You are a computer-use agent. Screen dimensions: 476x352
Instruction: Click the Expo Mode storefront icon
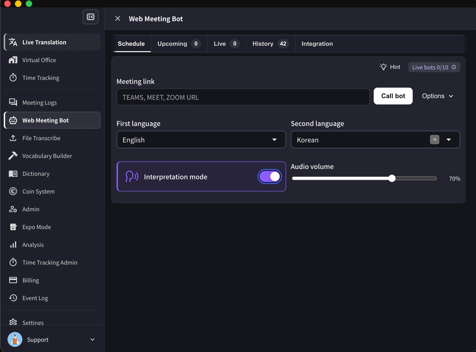13,227
